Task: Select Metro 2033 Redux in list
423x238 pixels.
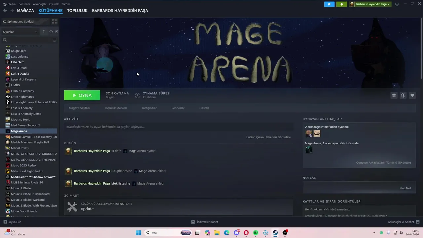Action: pyautogui.click(x=23, y=165)
